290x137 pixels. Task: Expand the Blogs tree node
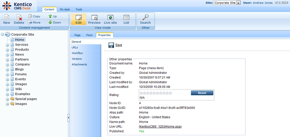7,70
